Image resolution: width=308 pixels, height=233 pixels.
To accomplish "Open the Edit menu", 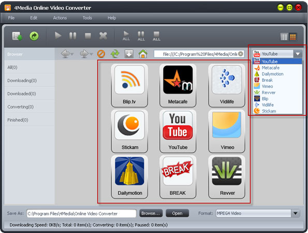I will point(34,18).
